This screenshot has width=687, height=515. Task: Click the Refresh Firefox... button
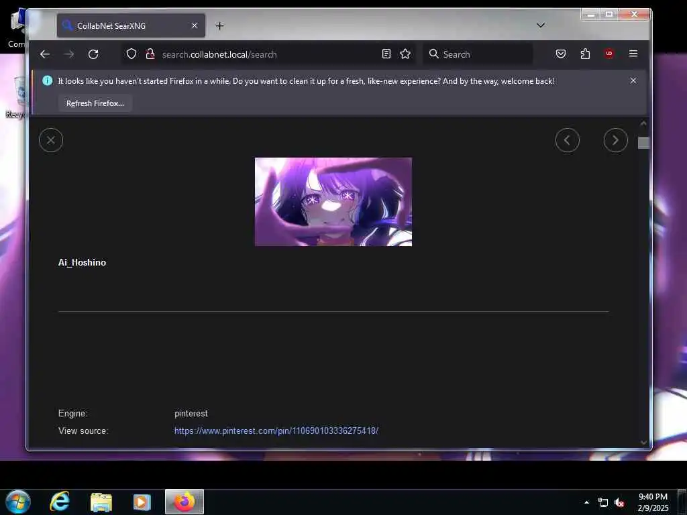tap(95, 103)
